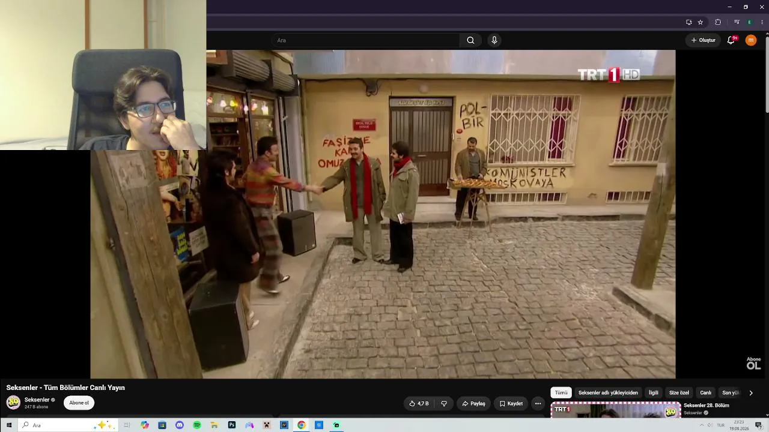The width and height of the screenshot is (769, 432).
Task: Open the blue document app in taskbar
Action: click(319, 425)
